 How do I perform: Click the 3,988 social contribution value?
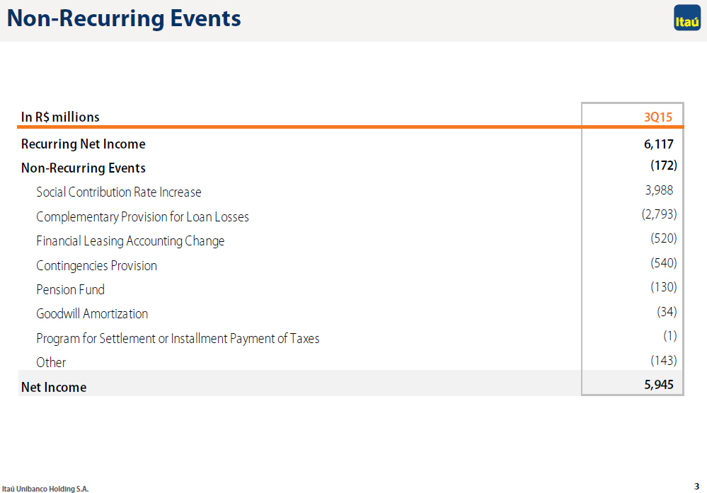659,190
